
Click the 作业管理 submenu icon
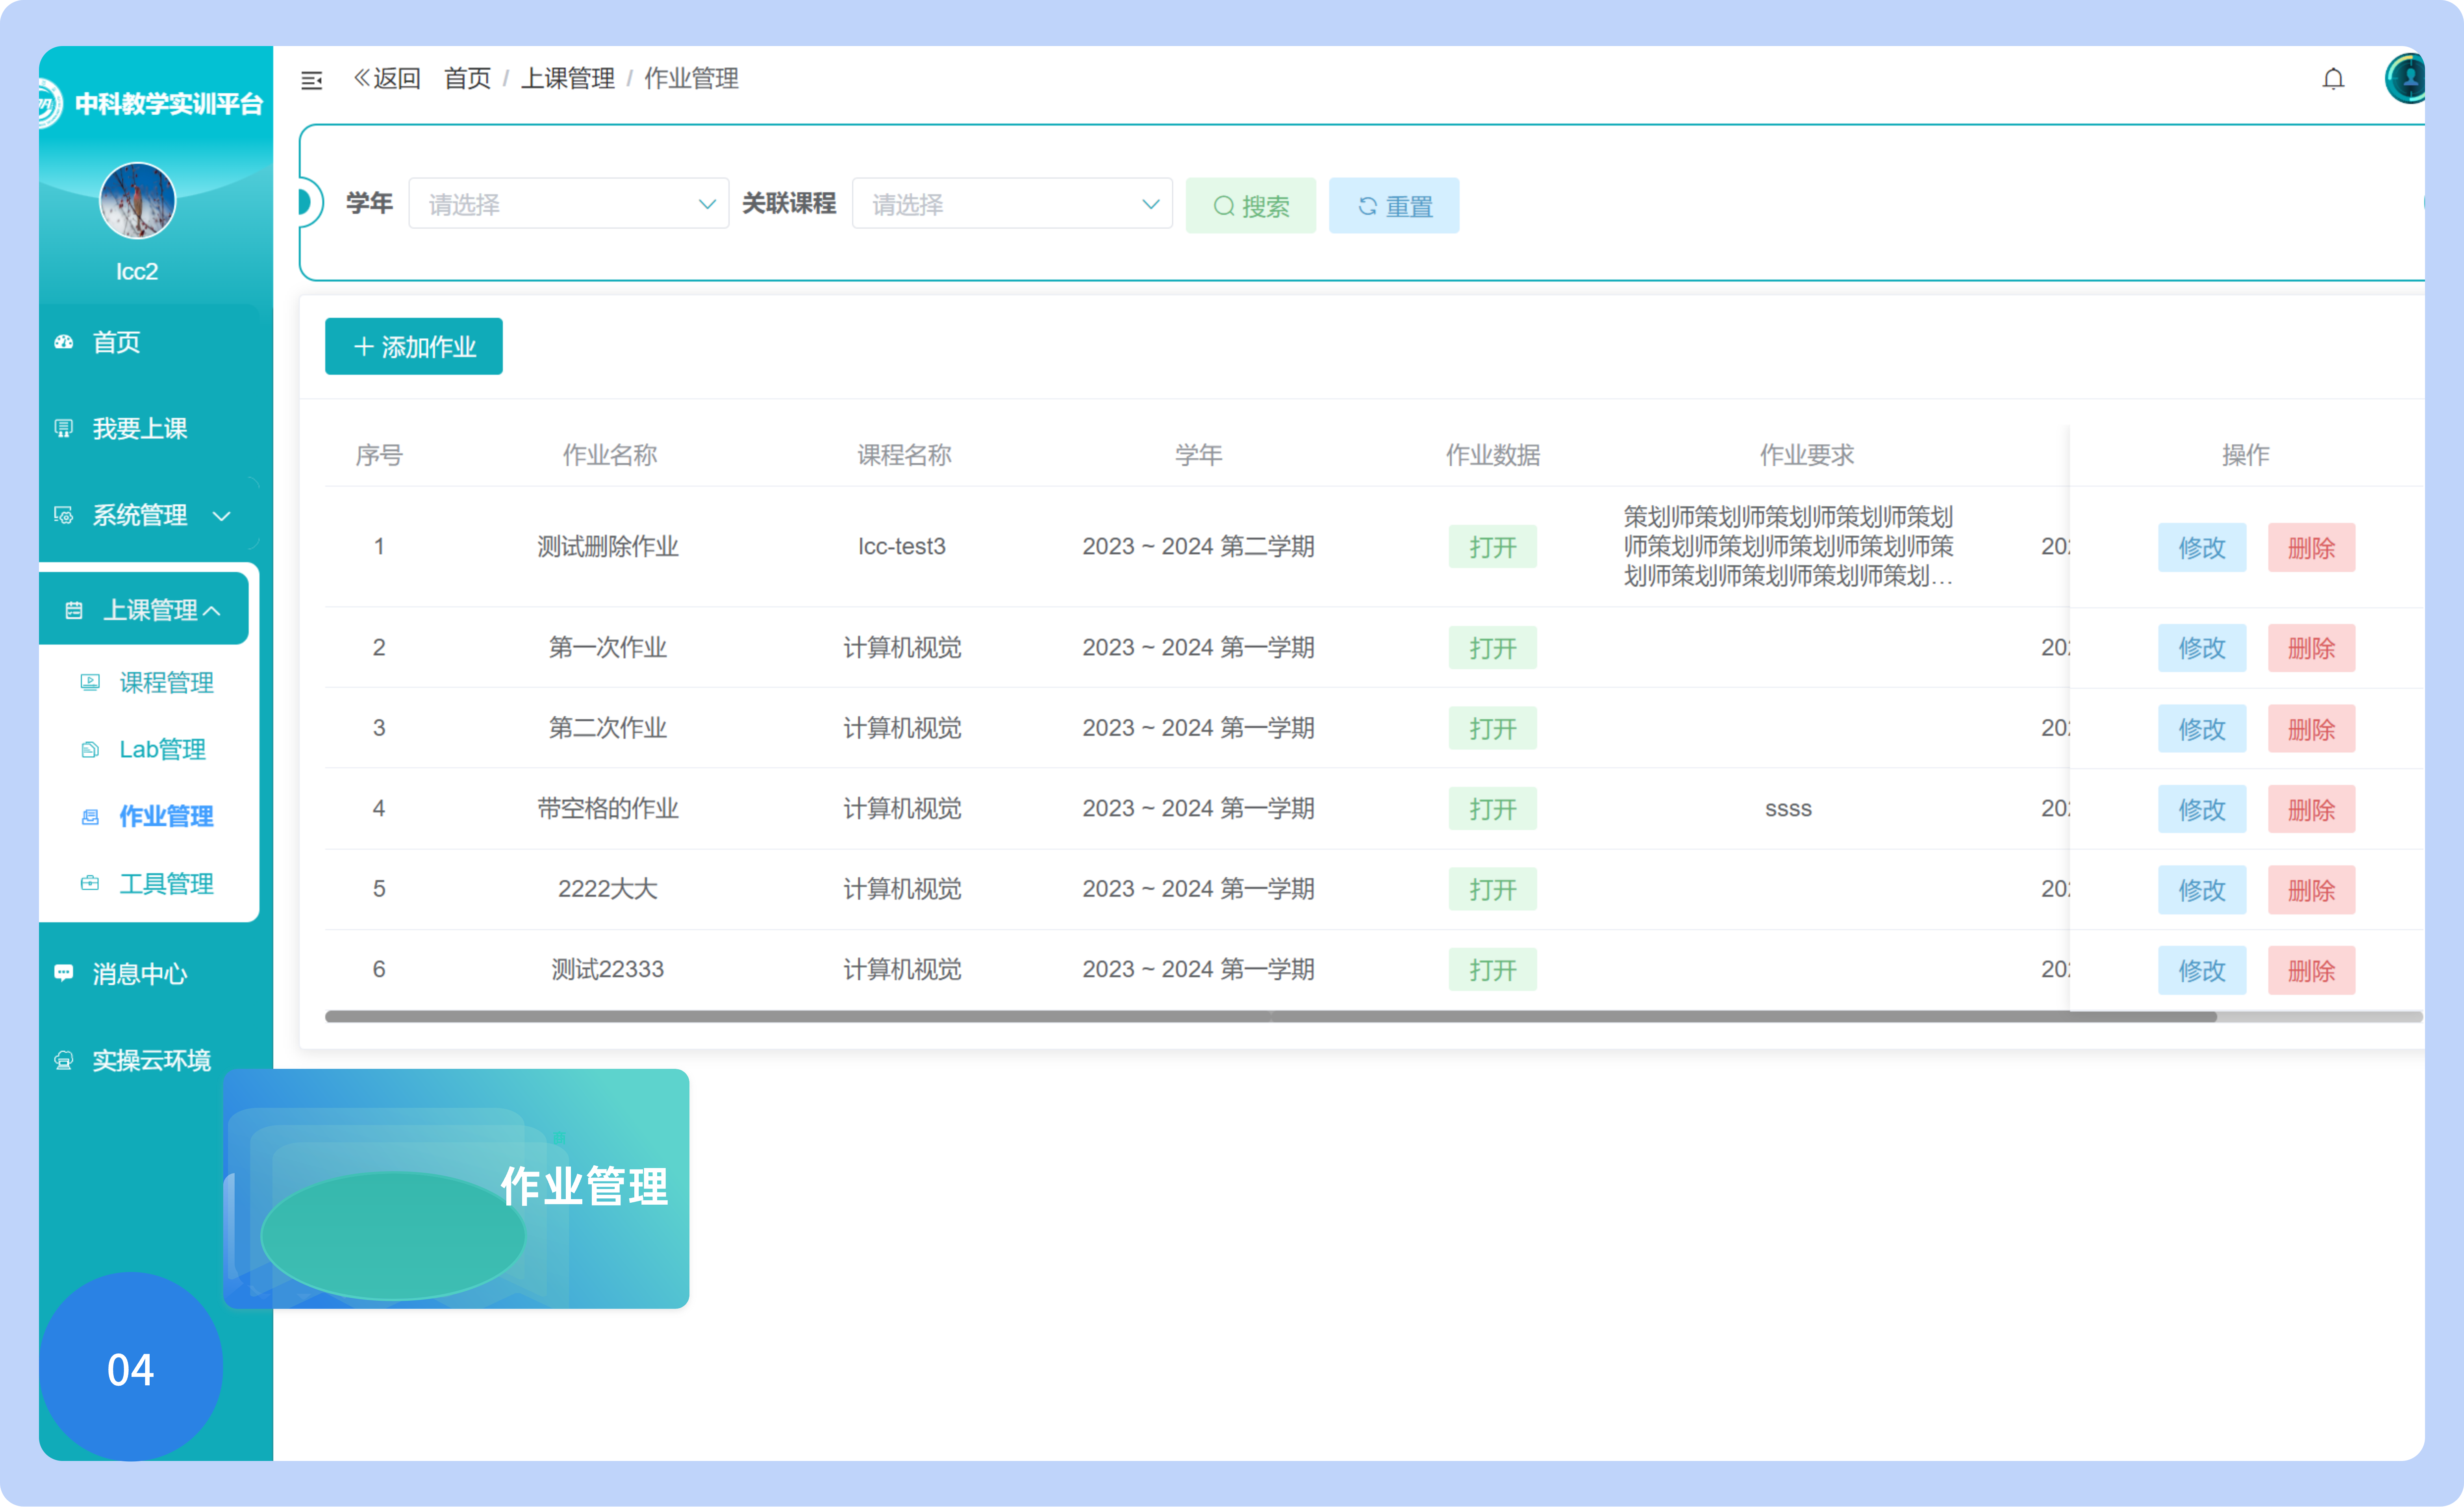90,816
